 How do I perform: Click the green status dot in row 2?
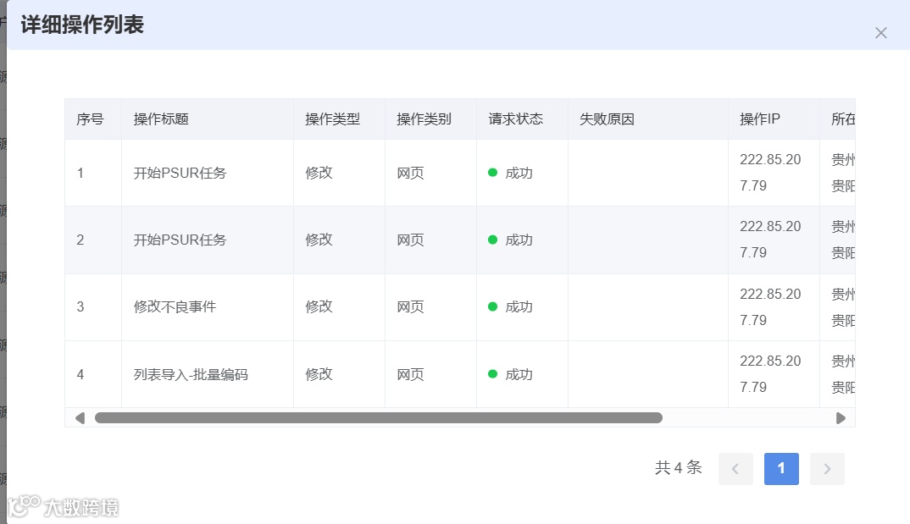pos(492,240)
